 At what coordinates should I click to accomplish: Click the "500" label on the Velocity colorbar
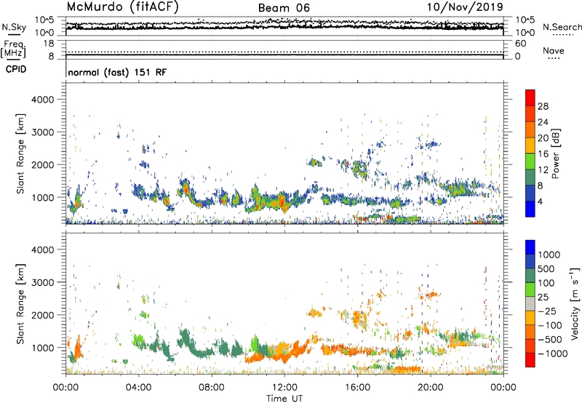coord(546,269)
